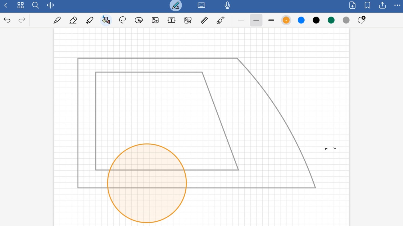This screenshot has width=403, height=226.
Task: Select the Pen tool
Action: (57, 20)
